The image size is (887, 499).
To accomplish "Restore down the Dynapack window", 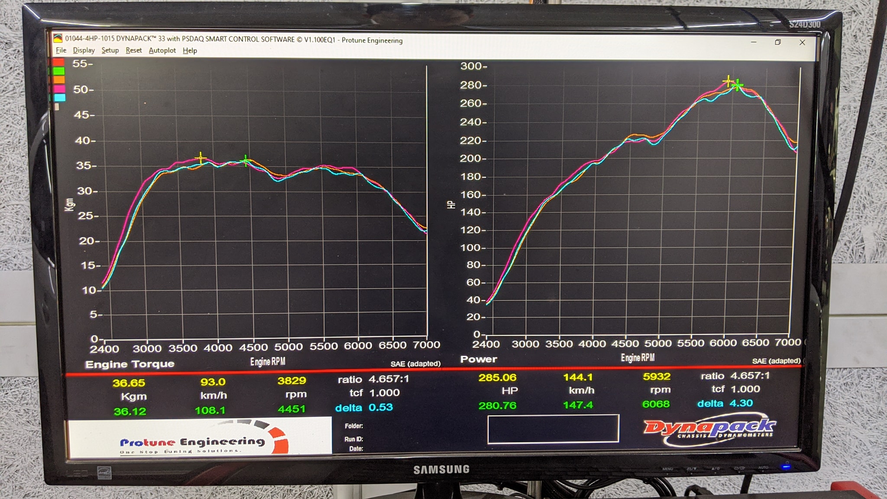I will (x=778, y=42).
